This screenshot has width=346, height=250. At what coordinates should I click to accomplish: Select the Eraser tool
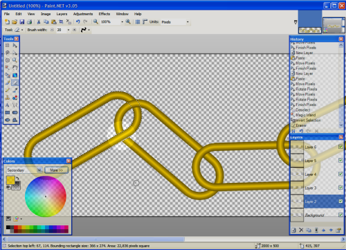pyautogui.click(x=15, y=82)
